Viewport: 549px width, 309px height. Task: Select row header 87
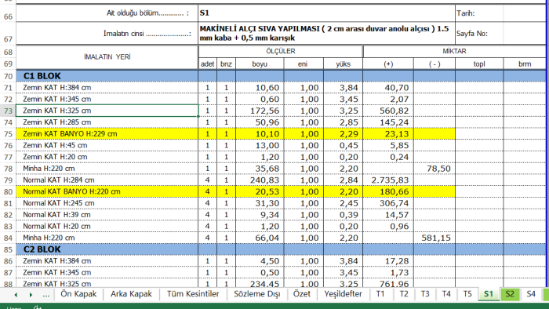pyautogui.click(x=8, y=272)
